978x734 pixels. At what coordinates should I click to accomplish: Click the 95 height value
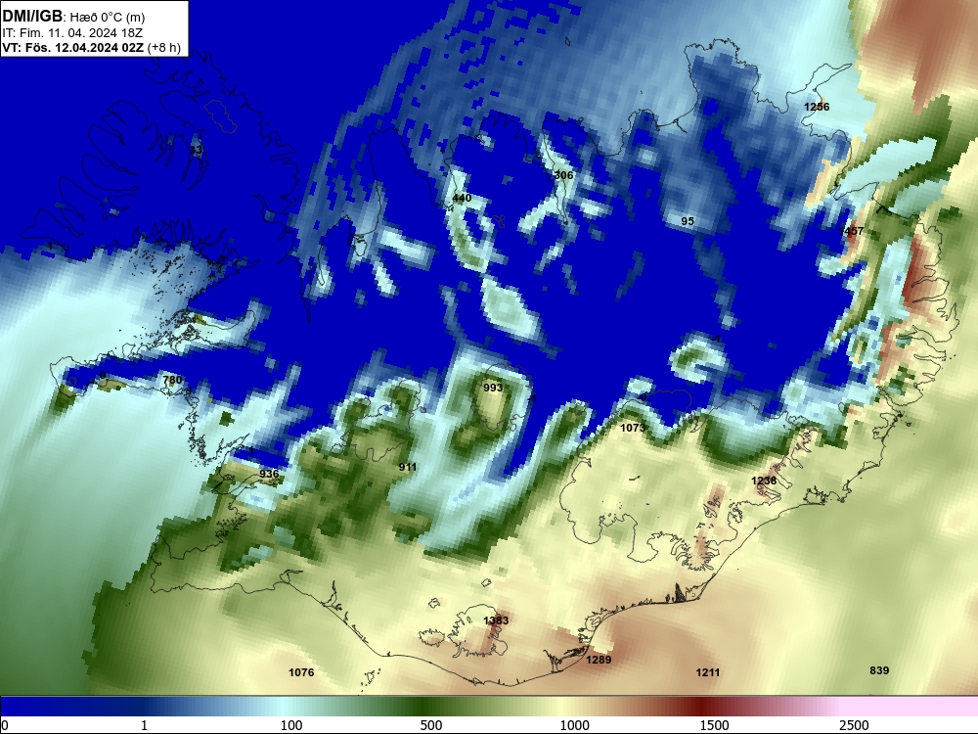tap(688, 221)
